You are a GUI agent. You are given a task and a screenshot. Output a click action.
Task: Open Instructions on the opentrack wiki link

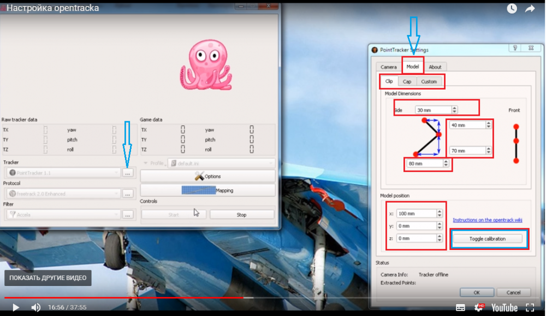click(487, 220)
